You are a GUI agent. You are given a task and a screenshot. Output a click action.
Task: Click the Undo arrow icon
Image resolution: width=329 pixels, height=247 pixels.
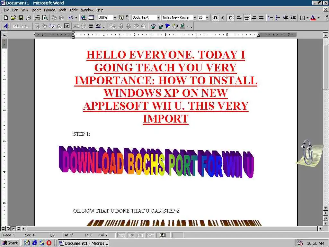pos(71,18)
